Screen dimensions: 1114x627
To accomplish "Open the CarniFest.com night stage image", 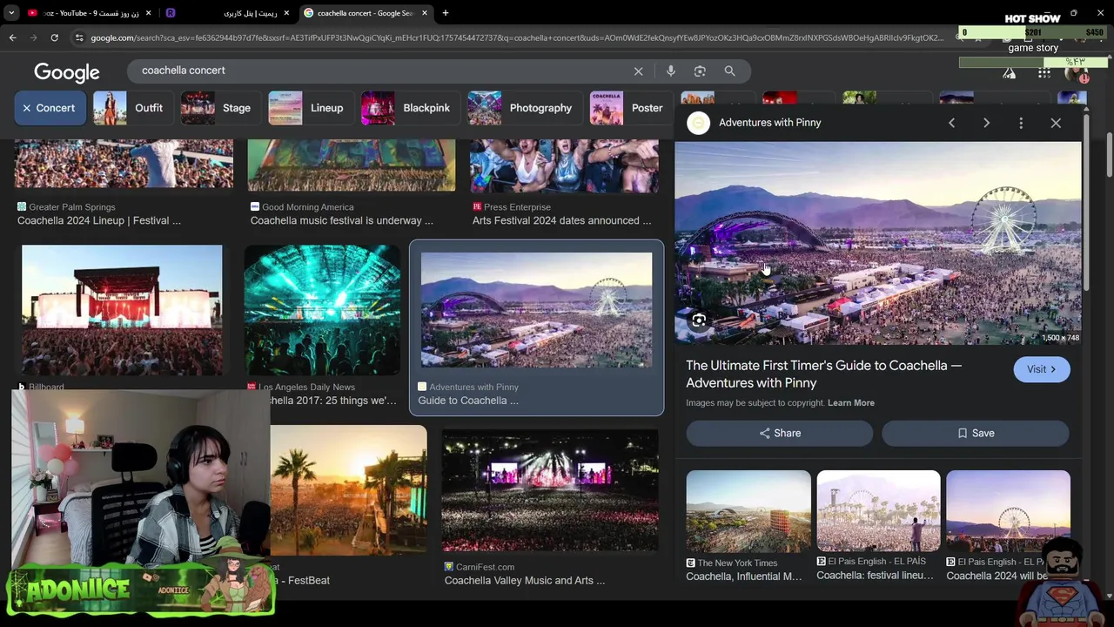I will pyautogui.click(x=550, y=492).
